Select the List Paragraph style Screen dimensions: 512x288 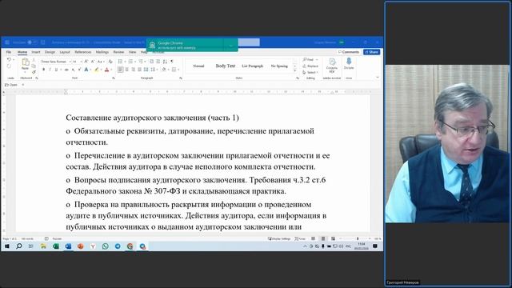pyautogui.click(x=253, y=66)
